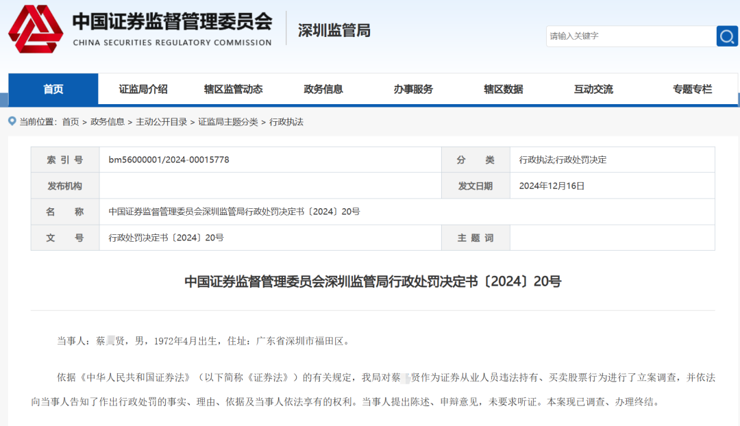Screen dimensions: 740x426
Task: Open the 互动交流 navigation item
Action: [x=593, y=89]
